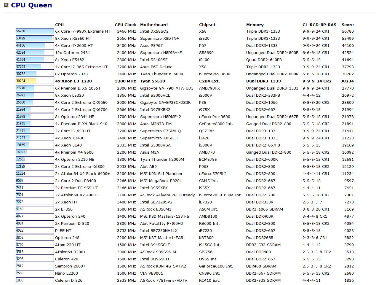Screen dimensions: 376x285
Task: Select bold 4x Xeon E3-1220 entry
Action: (x=73, y=81)
